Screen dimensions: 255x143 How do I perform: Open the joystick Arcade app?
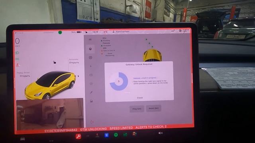pyautogui.click(x=97, y=135)
